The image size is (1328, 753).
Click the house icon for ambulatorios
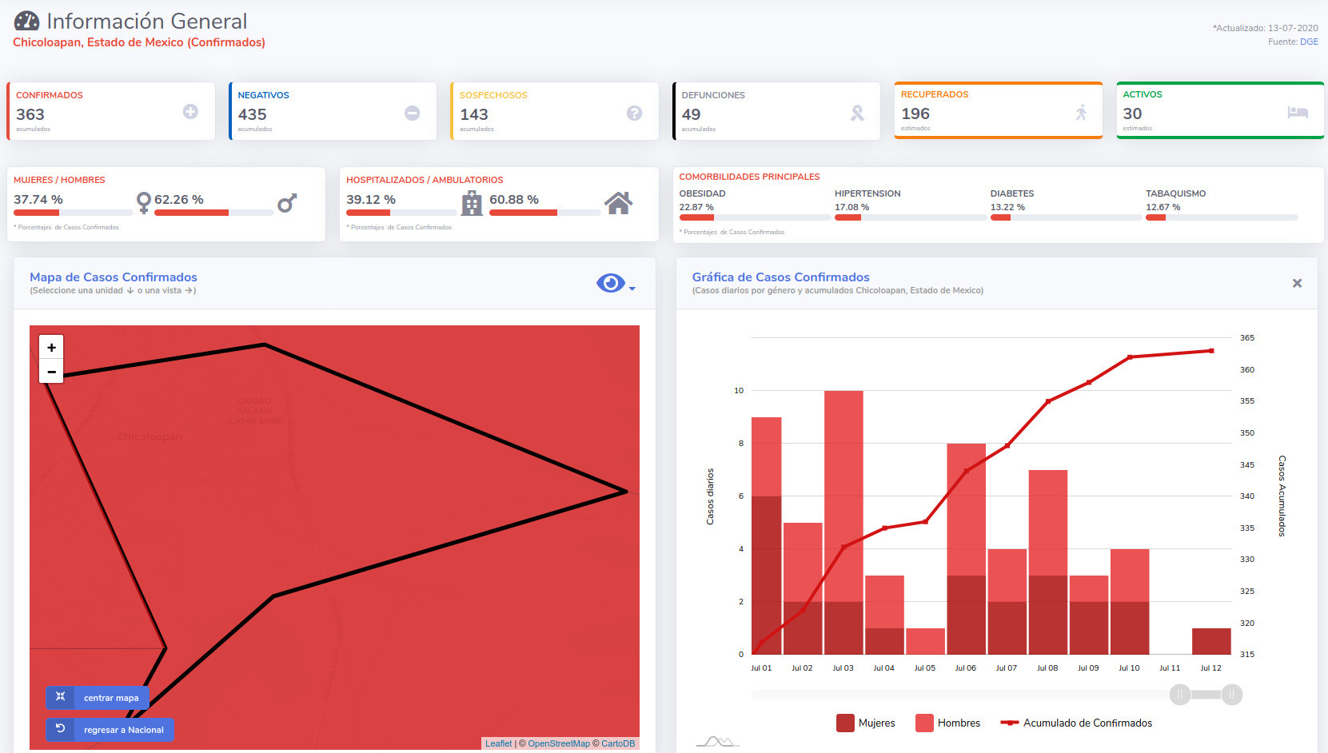point(618,203)
